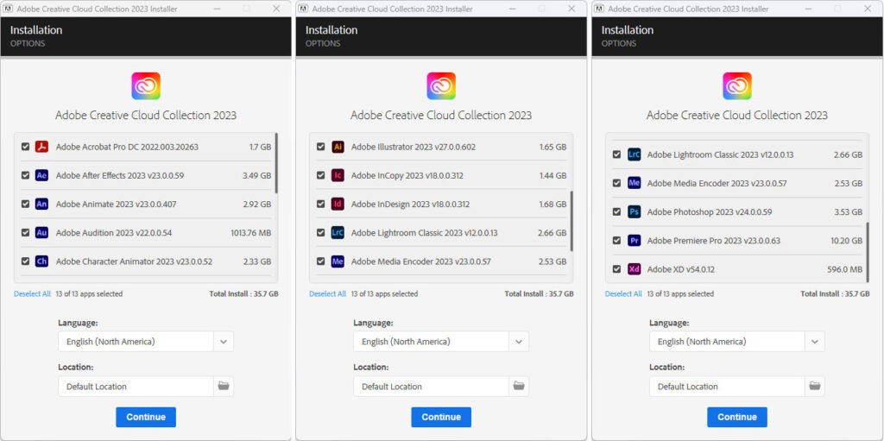This screenshot has height=441, width=884.
Task: Click the Illustrator Ai icon
Action: click(x=338, y=147)
